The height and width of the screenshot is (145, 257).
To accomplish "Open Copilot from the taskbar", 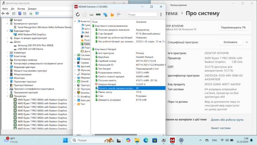I will click(x=128, y=140).
